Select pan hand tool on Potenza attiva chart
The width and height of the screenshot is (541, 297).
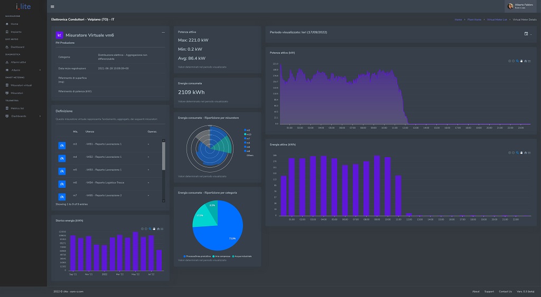(x=521, y=61)
